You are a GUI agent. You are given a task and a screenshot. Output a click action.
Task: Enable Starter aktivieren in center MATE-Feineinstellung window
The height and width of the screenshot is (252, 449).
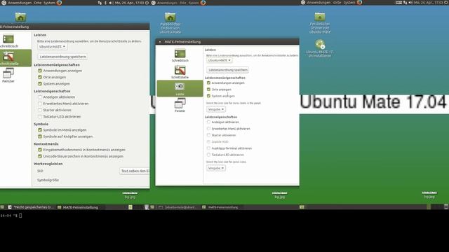tap(208, 135)
